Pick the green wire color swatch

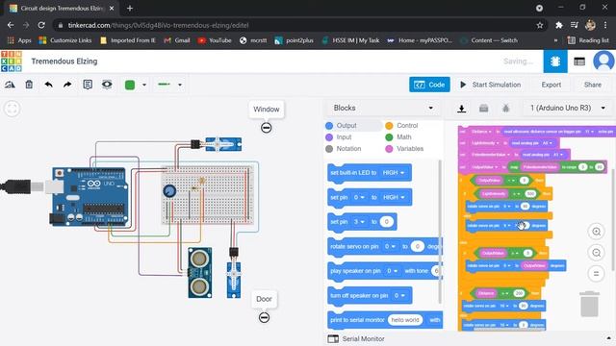(130, 85)
